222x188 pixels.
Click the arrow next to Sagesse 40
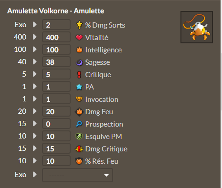(35, 61)
